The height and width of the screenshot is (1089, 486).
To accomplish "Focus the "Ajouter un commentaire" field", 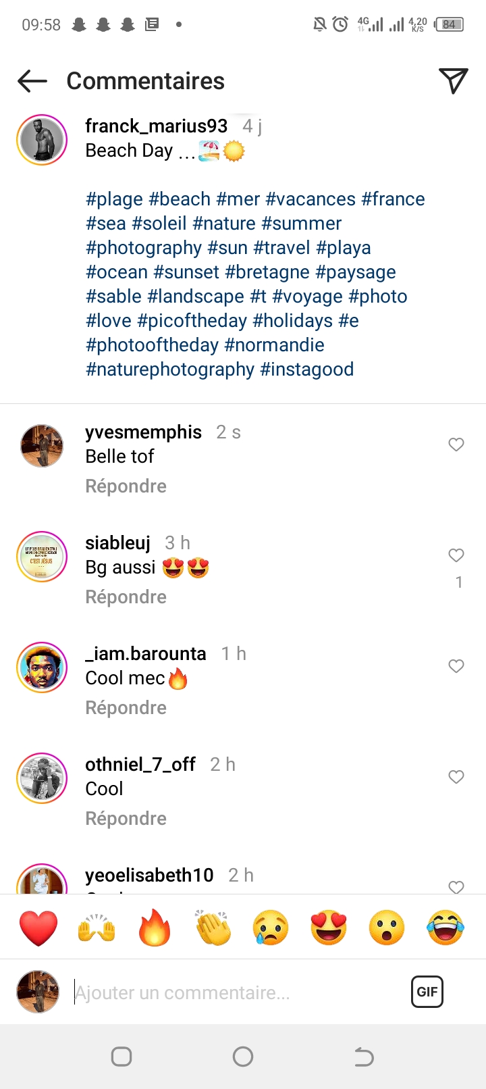I will coord(236,992).
